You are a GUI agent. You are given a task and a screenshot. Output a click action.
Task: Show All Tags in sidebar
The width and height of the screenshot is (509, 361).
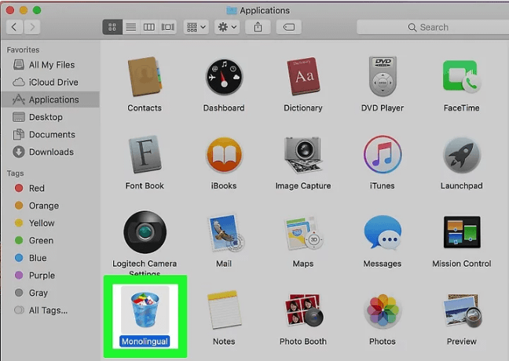point(50,311)
